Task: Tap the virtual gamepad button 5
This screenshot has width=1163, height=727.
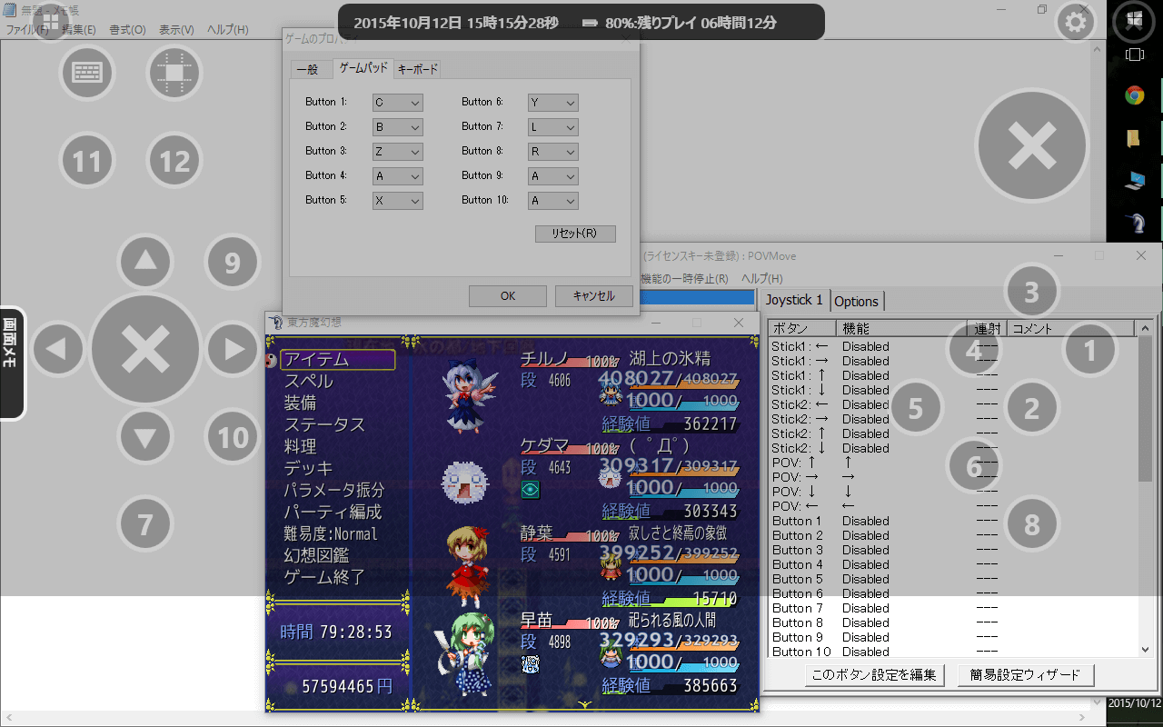Action: click(915, 408)
